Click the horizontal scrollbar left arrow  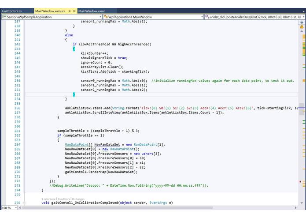click(x=20, y=208)
